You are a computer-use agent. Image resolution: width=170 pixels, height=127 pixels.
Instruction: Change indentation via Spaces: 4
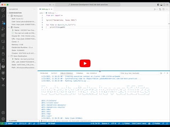(106, 123)
